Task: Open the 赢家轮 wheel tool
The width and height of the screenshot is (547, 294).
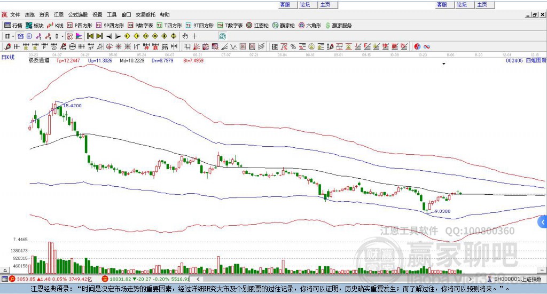Action: click(x=284, y=26)
